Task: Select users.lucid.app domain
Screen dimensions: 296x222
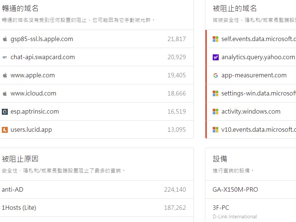Action: 31,130
